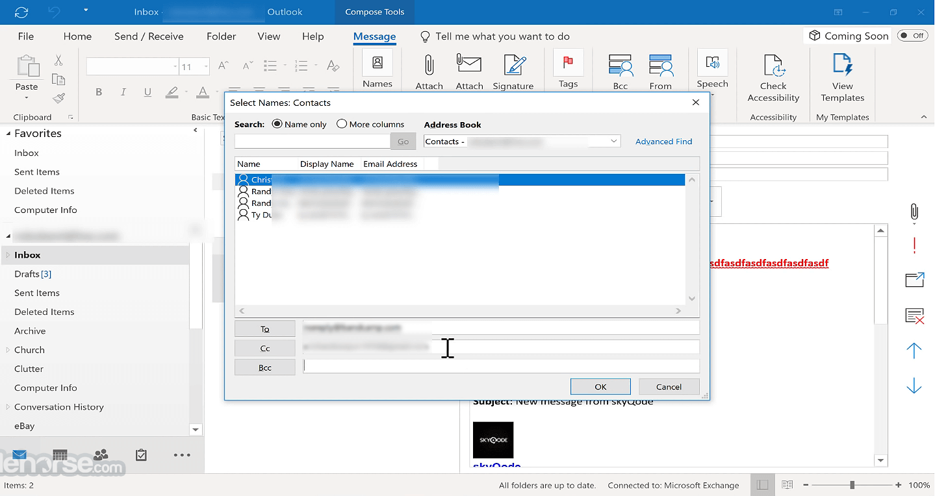Click the red high importance exclamation icon

coord(914,245)
